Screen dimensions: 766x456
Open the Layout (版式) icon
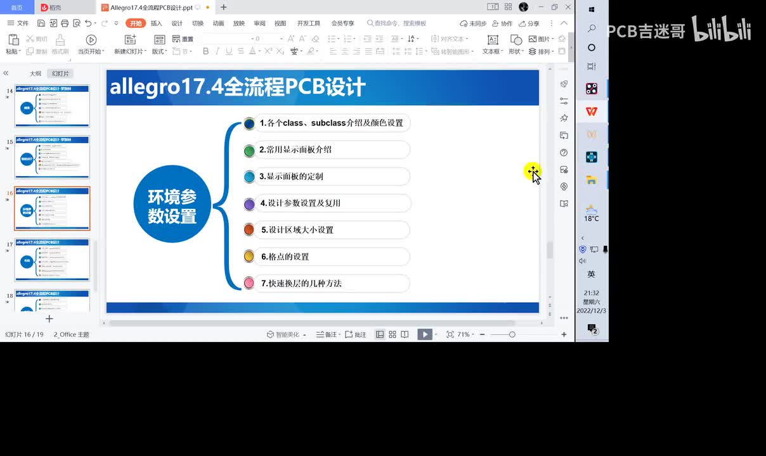pos(160,40)
